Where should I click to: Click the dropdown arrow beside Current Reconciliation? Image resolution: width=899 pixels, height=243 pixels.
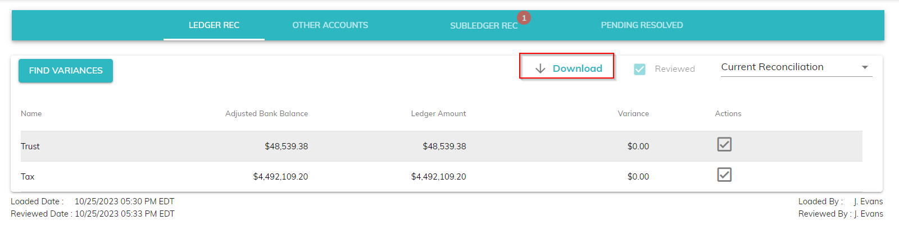[x=865, y=67]
